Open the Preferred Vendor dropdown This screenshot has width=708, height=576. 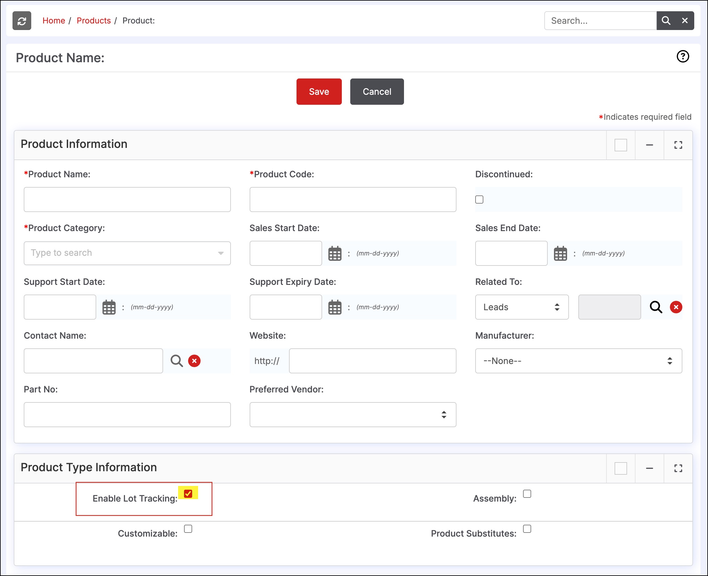coord(353,415)
